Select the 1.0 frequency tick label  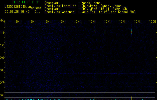tap(2, 45)
